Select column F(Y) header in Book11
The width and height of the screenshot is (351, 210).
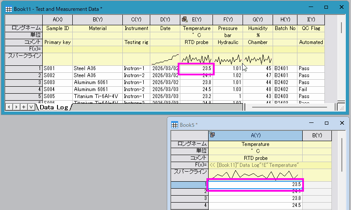[228, 20]
